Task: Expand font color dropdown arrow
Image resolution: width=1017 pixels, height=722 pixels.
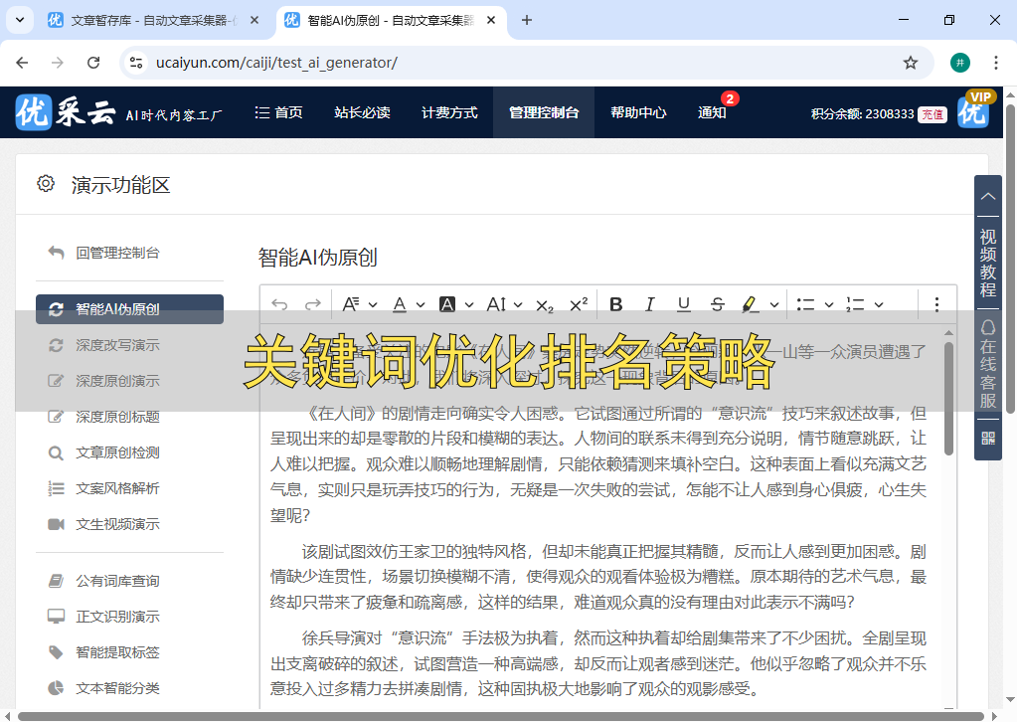Action: click(421, 305)
